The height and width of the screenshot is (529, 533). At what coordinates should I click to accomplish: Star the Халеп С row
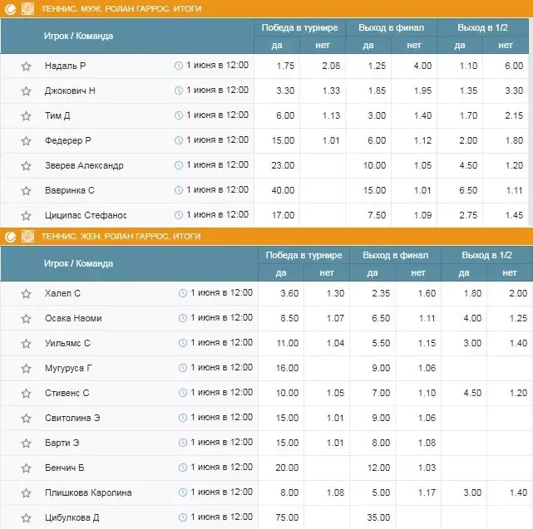tap(26, 293)
